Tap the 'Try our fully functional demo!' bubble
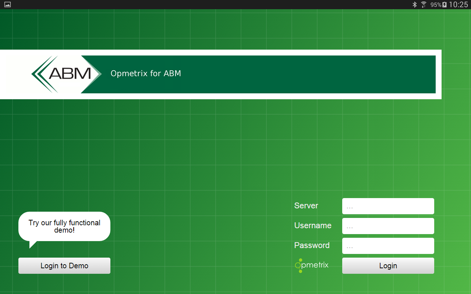Screen dimensions: 471x294 click(64, 227)
